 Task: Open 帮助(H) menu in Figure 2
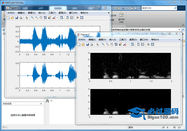point(155,40)
